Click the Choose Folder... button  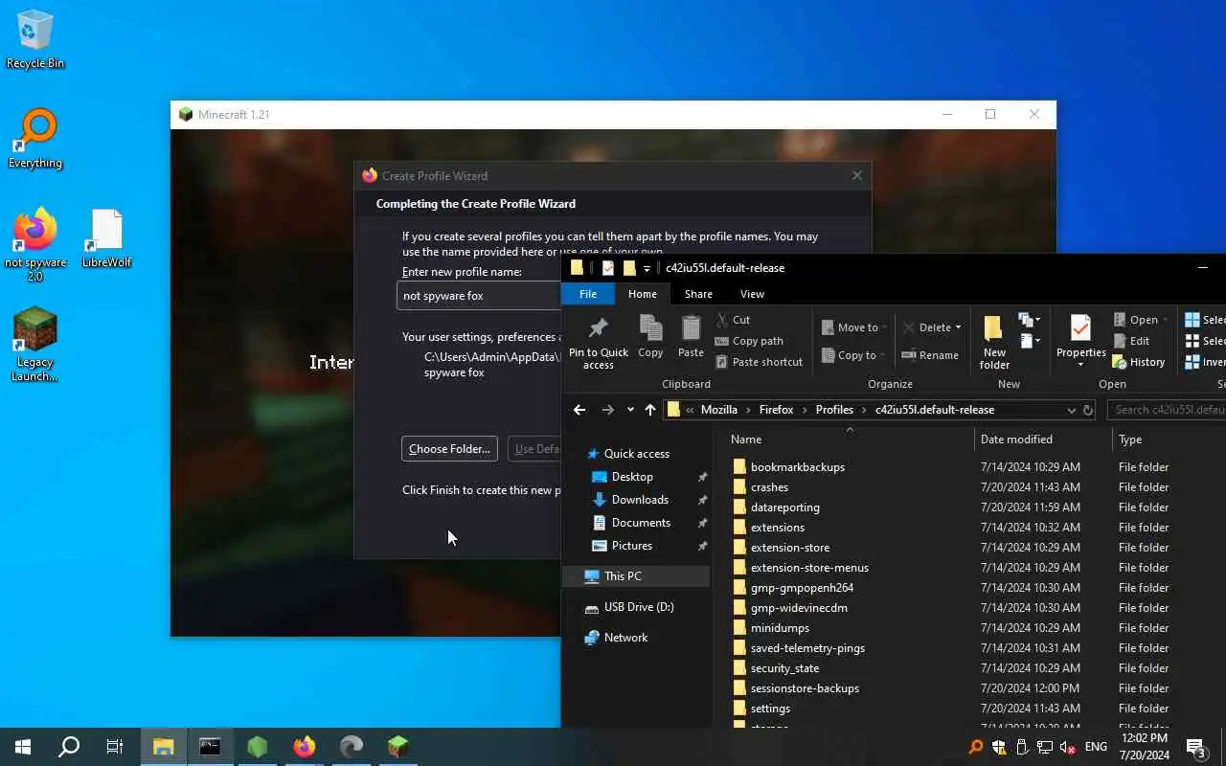pos(449,448)
